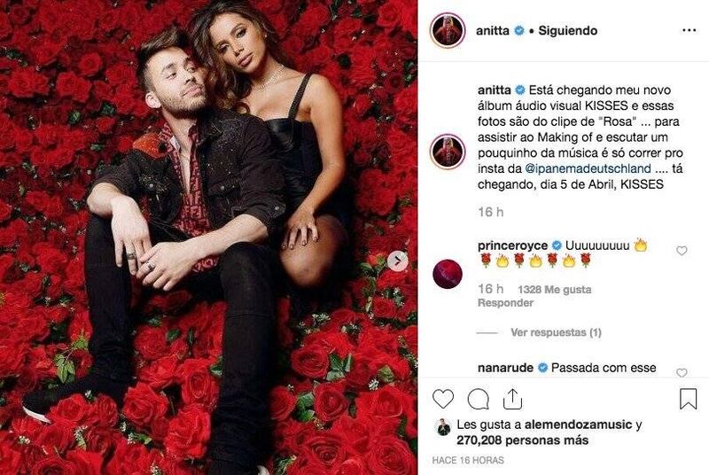Open the princeroyce username link

tap(513, 245)
